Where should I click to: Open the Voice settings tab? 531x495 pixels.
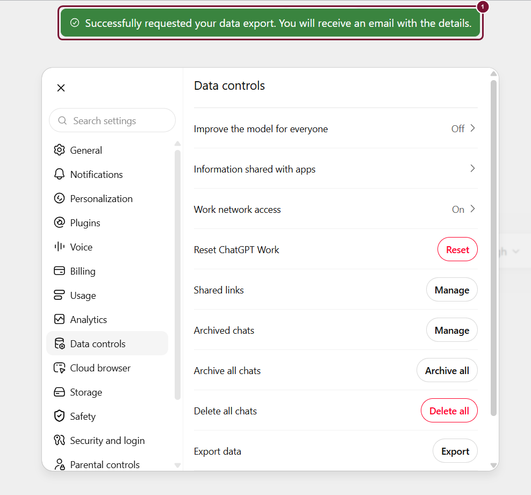pos(107,247)
